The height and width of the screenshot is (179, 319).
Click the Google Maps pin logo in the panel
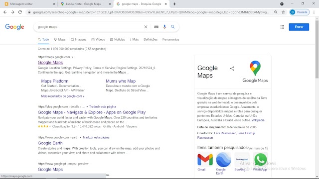[x=255, y=68]
